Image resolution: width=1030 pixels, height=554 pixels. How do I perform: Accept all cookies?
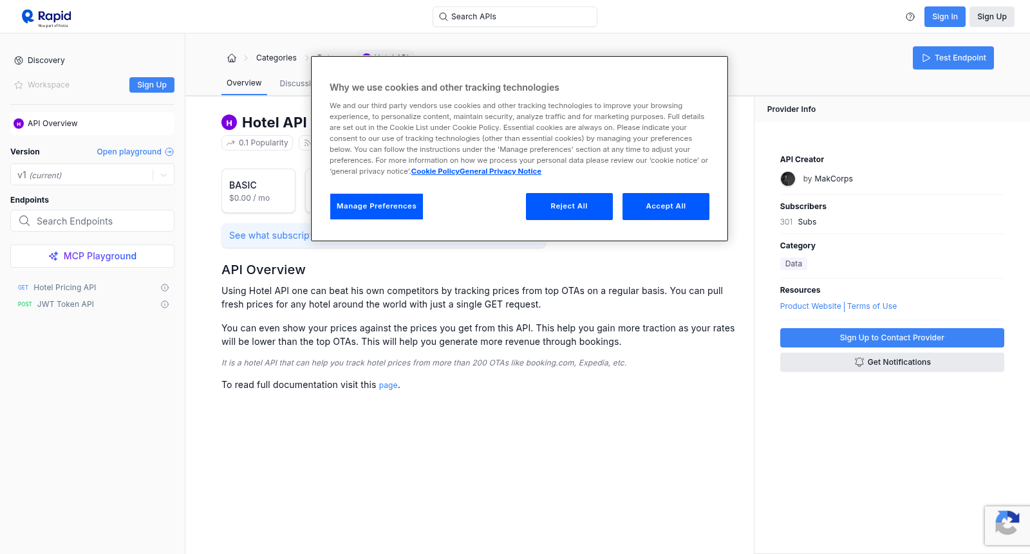[666, 207]
